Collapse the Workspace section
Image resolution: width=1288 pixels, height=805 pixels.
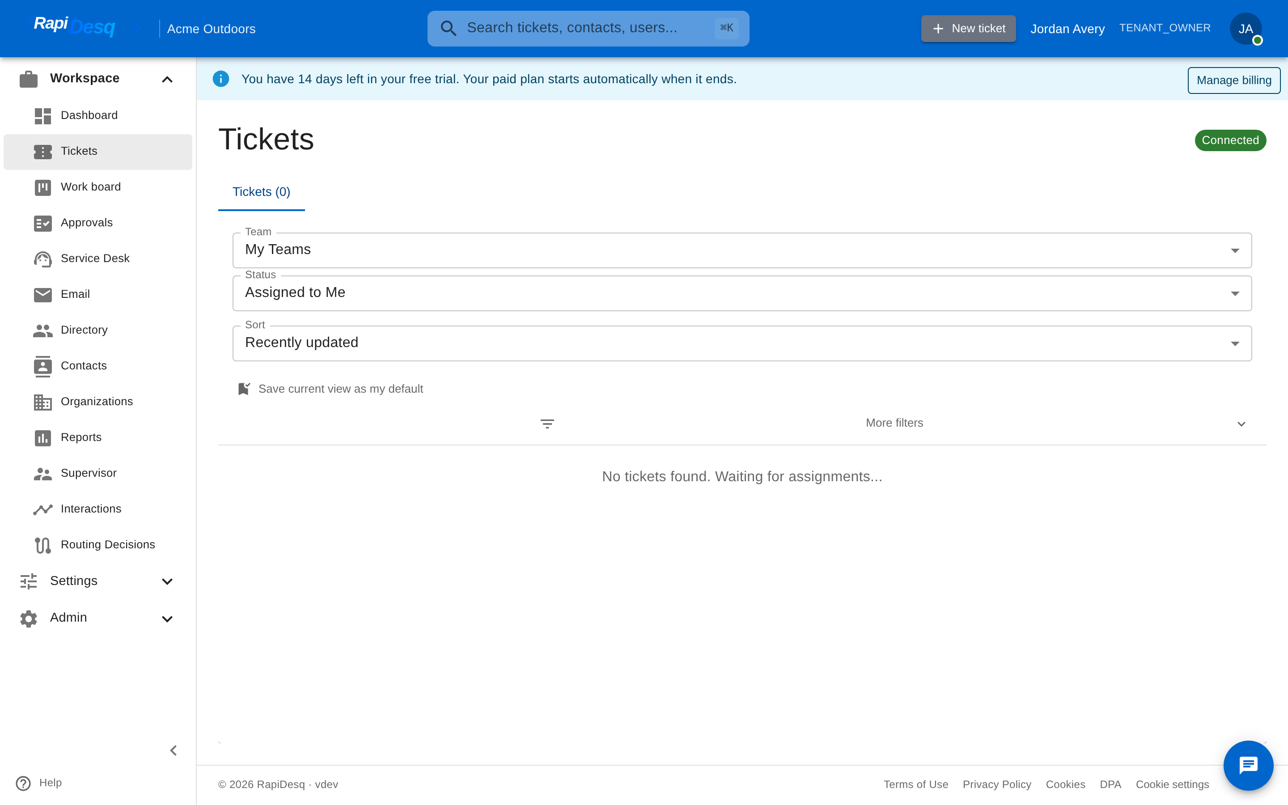pyautogui.click(x=98, y=79)
